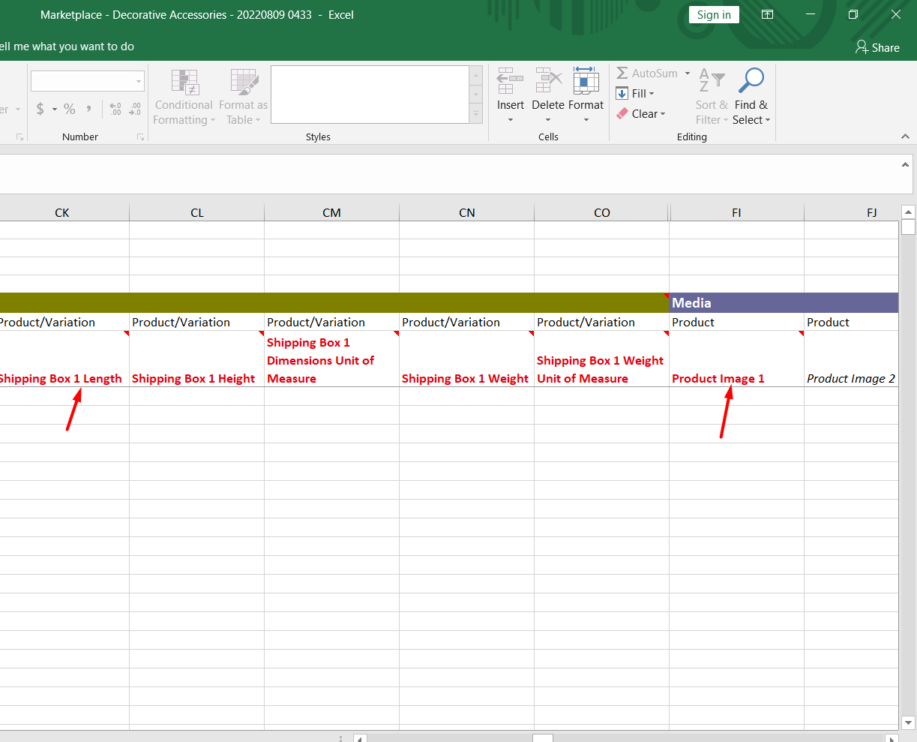The image size is (917, 742).
Task: Select Product Image 2 cell
Action: click(x=852, y=359)
